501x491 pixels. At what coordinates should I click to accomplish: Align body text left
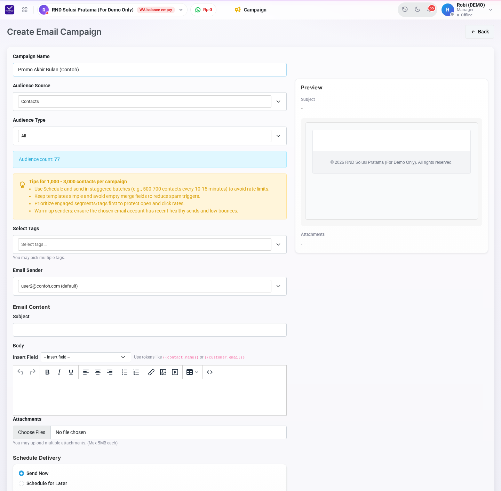pyautogui.click(x=86, y=372)
